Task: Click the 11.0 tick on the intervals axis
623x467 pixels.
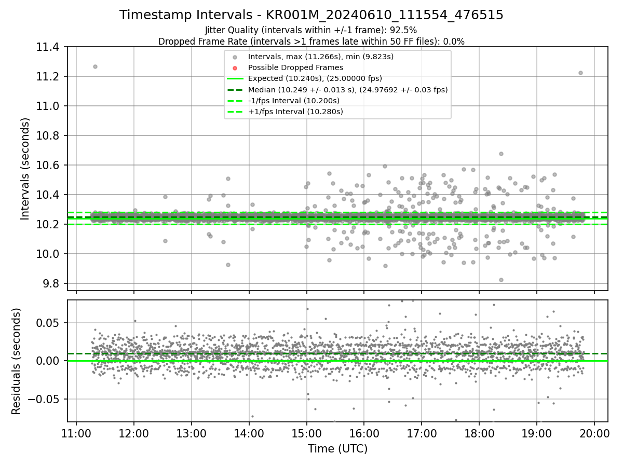Action: pyautogui.click(x=49, y=106)
